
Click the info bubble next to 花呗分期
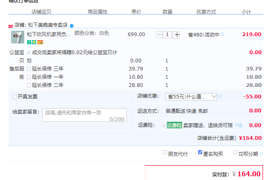tap(261, 154)
